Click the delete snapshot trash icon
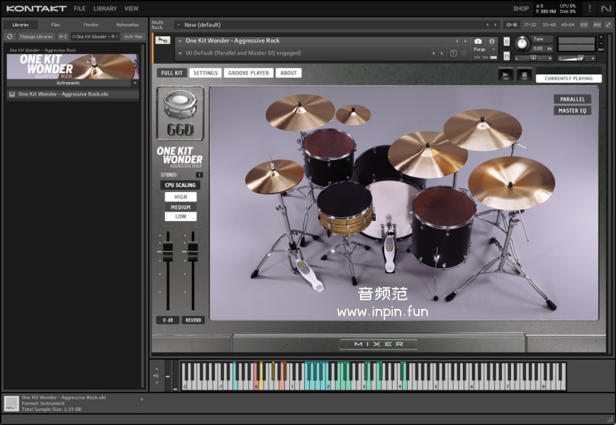The height and width of the screenshot is (425, 616). (x=464, y=53)
